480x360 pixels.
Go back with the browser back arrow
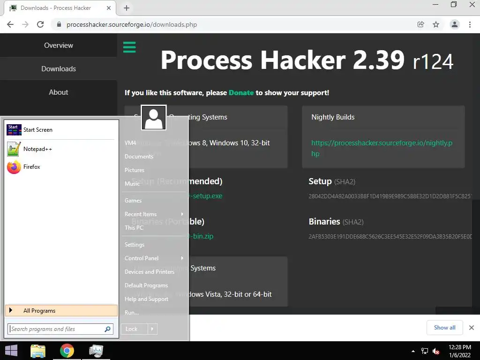pyautogui.click(x=10, y=24)
